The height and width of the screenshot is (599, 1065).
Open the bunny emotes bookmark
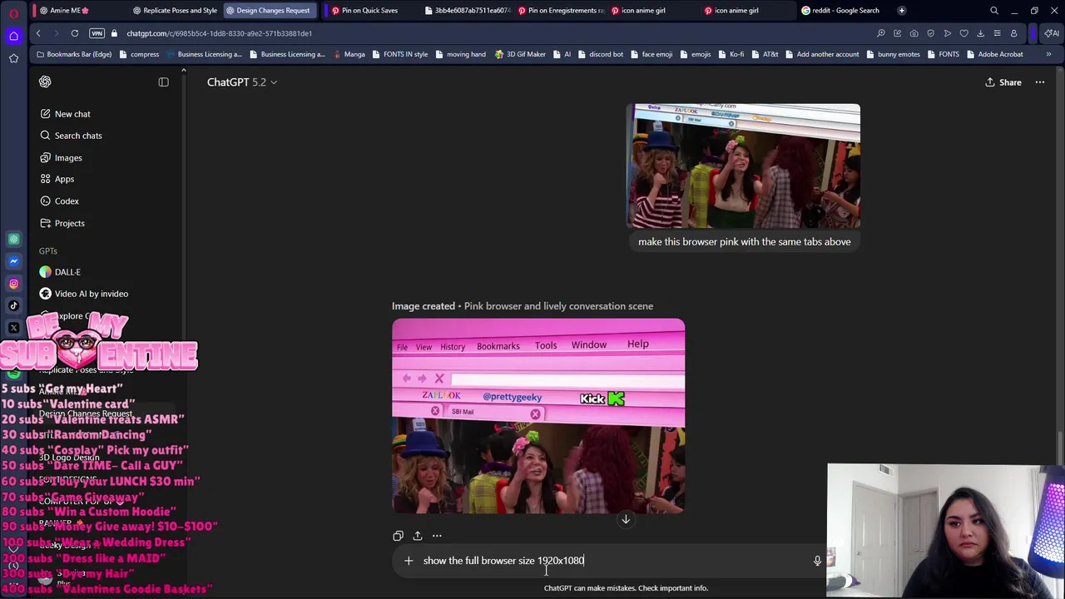click(893, 54)
